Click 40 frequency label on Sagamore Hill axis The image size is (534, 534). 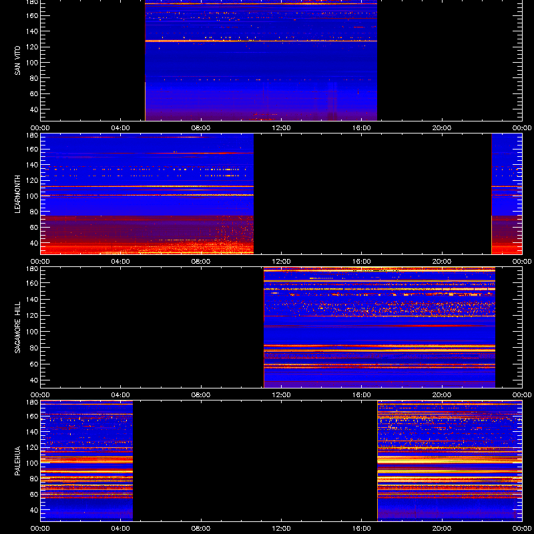pyautogui.click(x=35, y=380)
